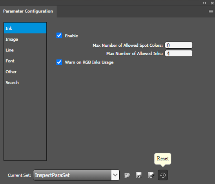Click the save-as floppy with pencil icon
The width and height of the screenshot is (215, 184).
coord(151,175)
